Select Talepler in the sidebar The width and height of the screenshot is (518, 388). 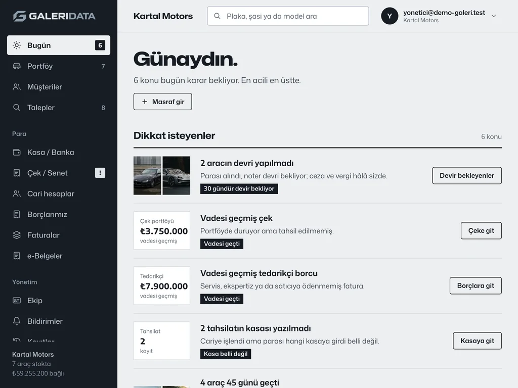(59, 108)
